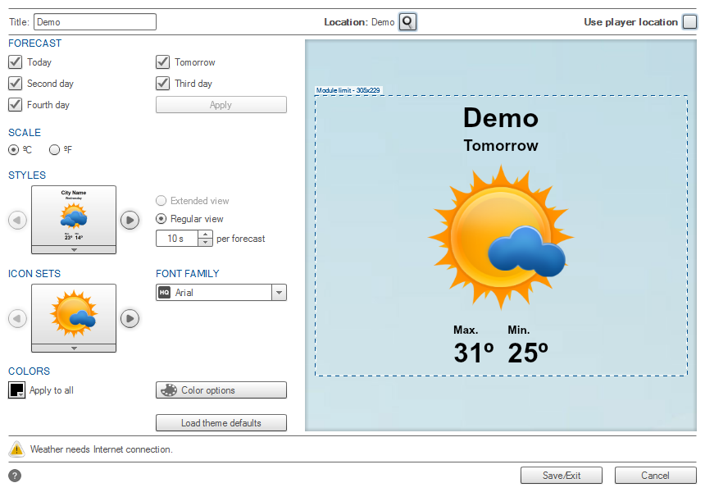Click the Internet connection warning icon
The height and width of the screenshot is (492, 705).
coord(16,449)
